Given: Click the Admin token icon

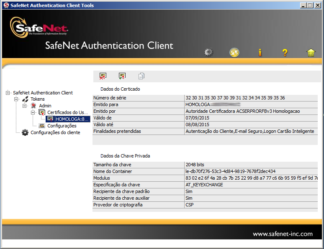Looking at the screenshot, I should 33,106.
